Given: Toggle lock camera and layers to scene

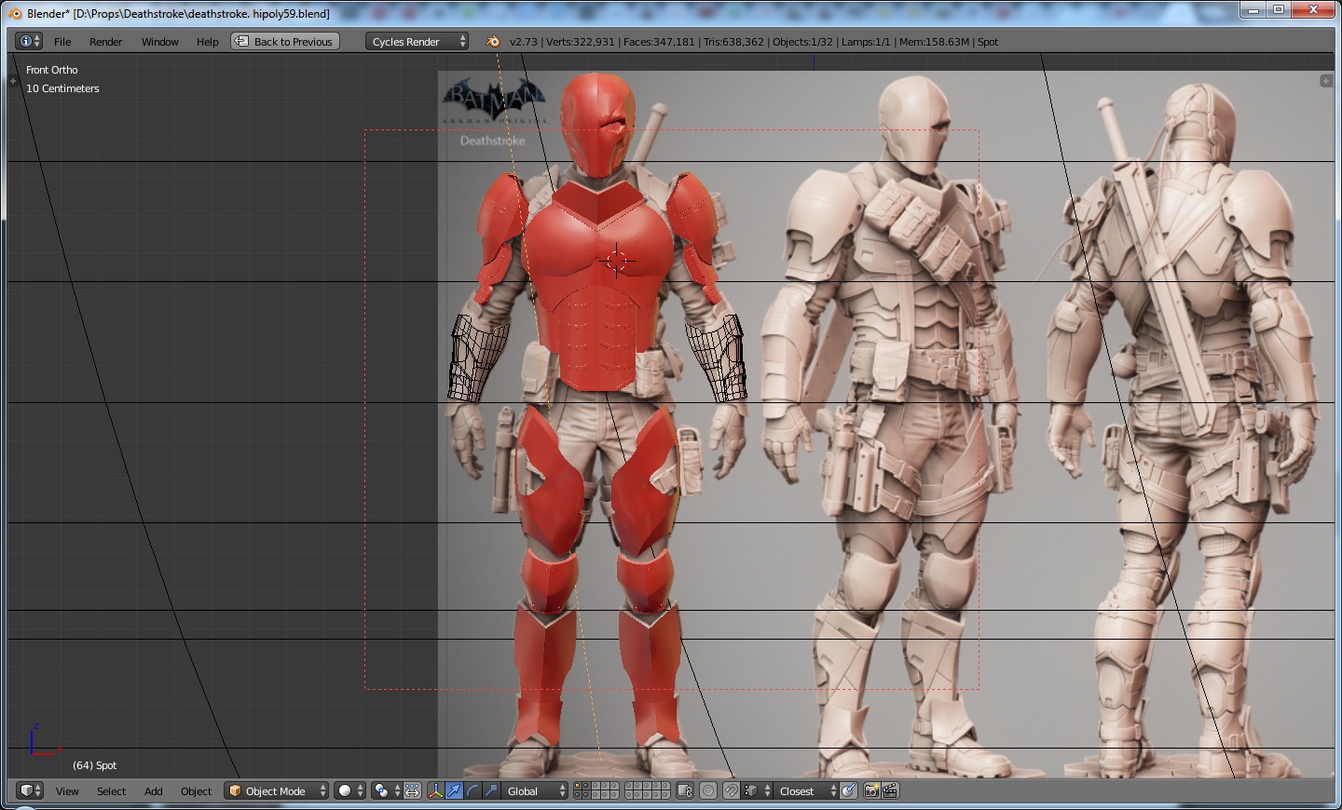Looking at the screenshot, I should pyautogui.click(x=685, y=790).
